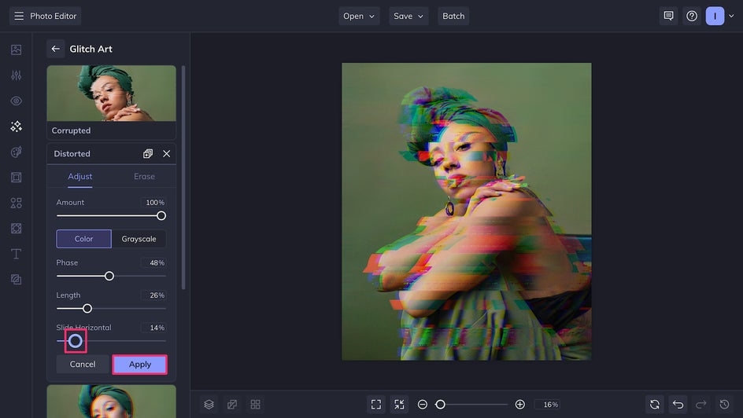Open the help question mark icon

692,16
